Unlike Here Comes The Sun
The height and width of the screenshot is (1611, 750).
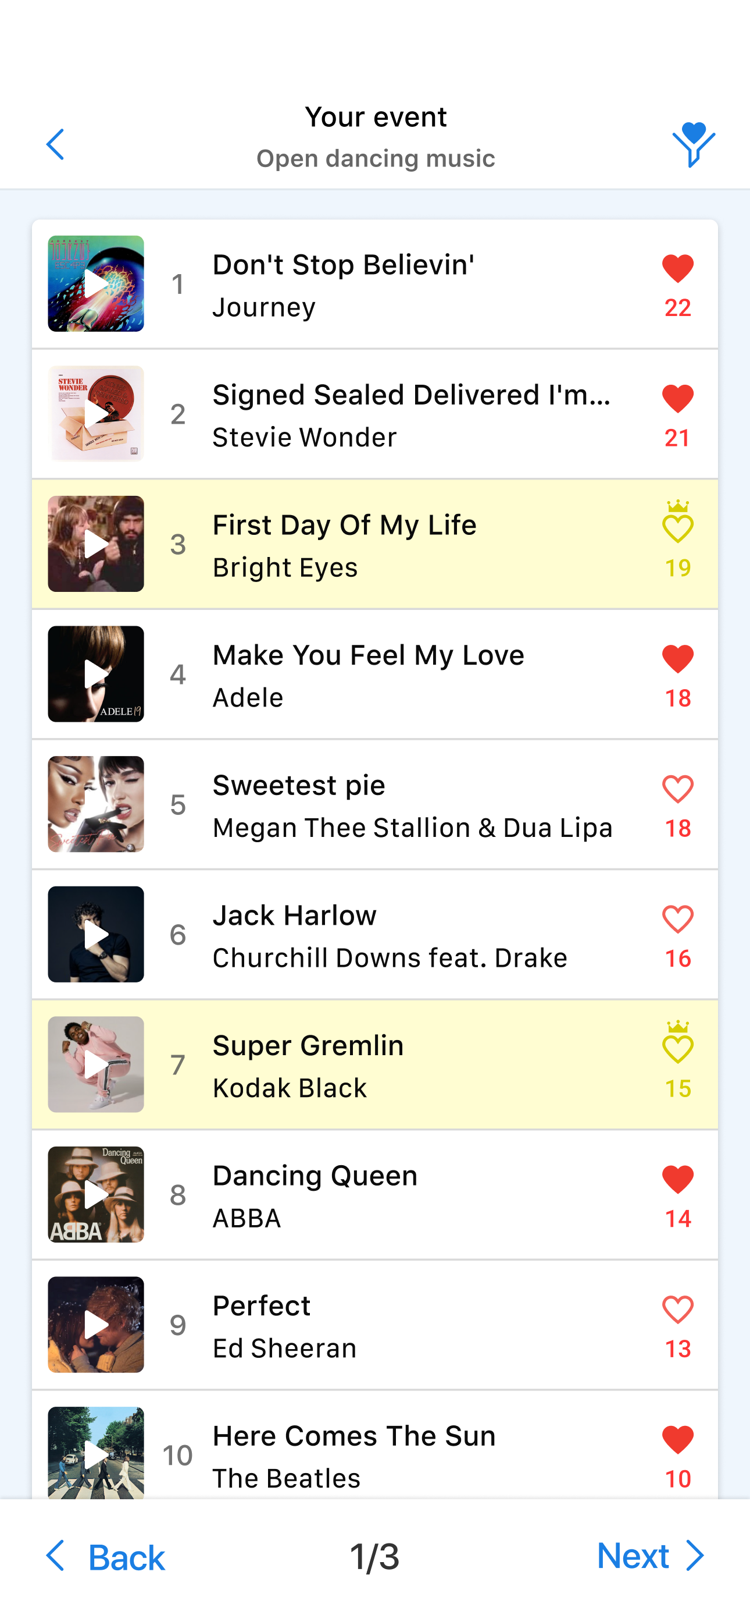pyautogui.click(x=677, y=1440)
